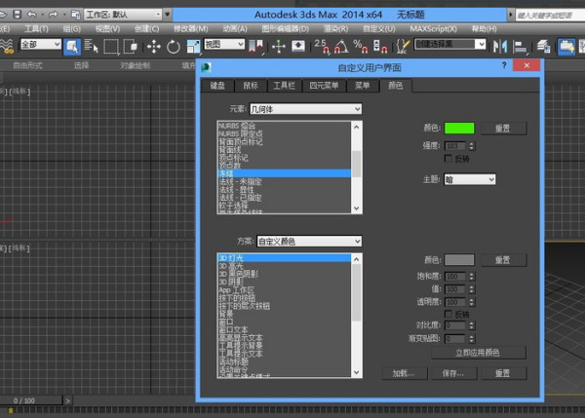This screenshot has height=418, width=585.
Task: Open the Layer Manager icon
Action: (543, 47)
